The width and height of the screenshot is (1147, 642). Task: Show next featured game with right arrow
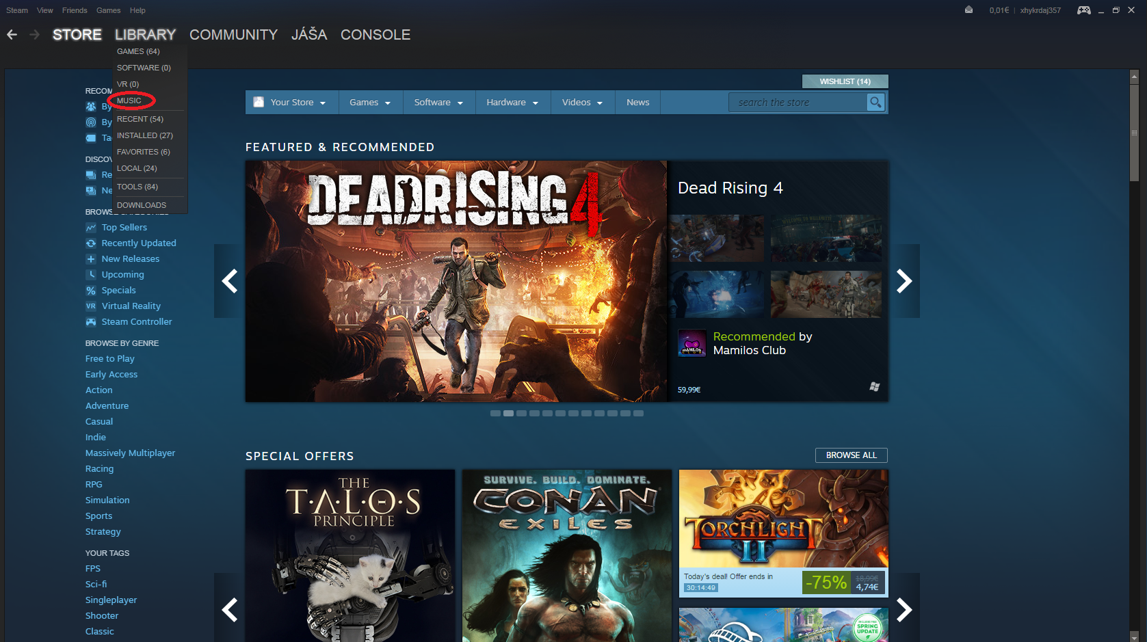coord(904,281)
